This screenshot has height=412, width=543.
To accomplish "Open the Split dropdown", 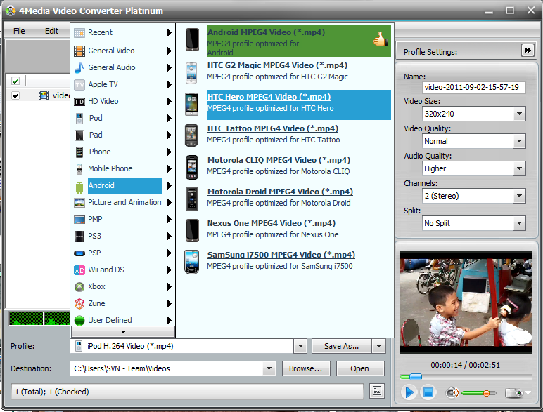I will coord(519,223).
